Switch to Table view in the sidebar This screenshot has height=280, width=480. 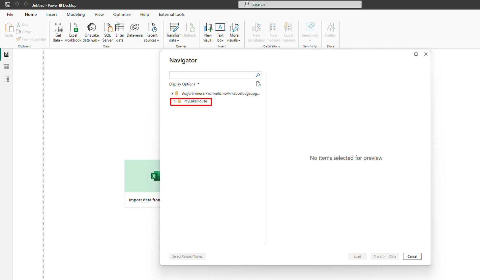click(x=6, y=66)
